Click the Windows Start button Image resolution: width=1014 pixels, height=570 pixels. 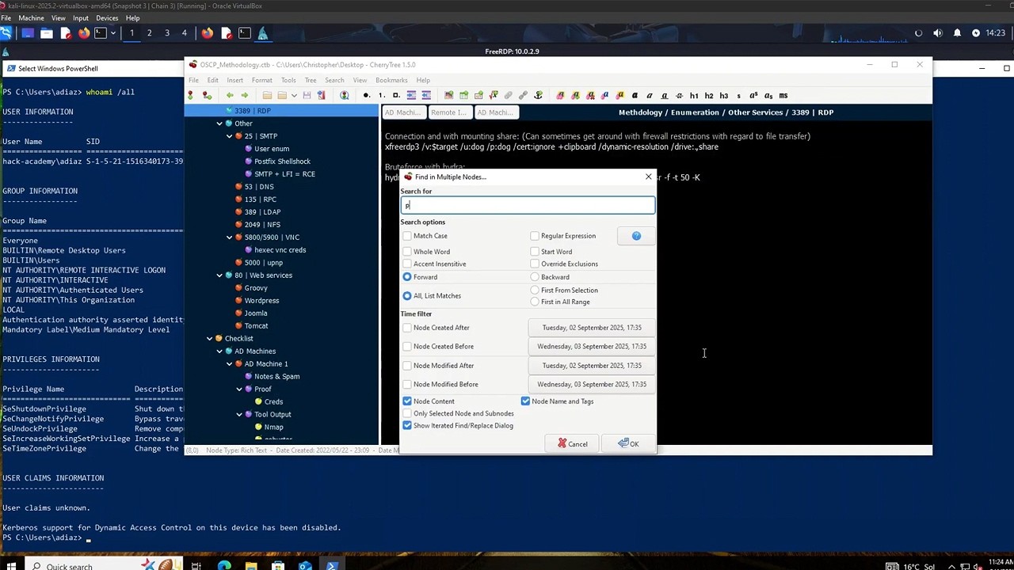click(11, 565)
